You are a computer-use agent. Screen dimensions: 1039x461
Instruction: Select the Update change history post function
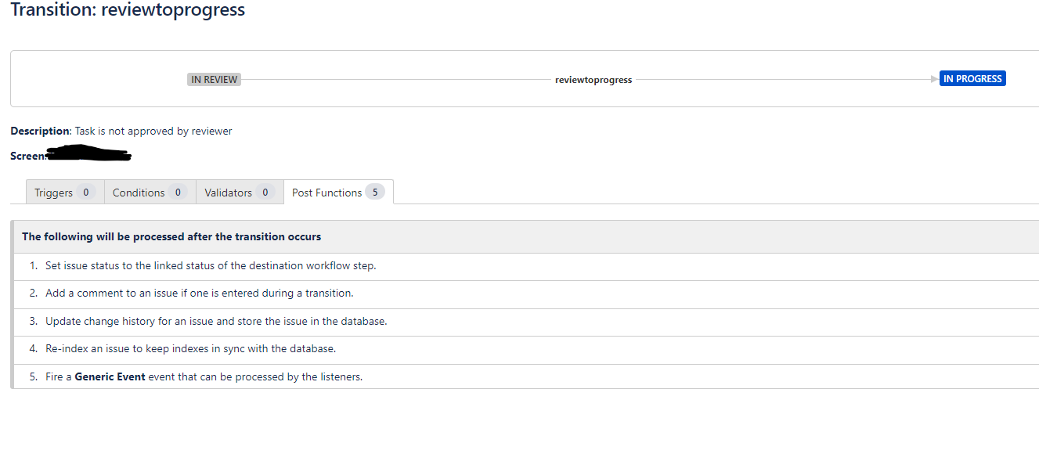(x=526, y=322)
